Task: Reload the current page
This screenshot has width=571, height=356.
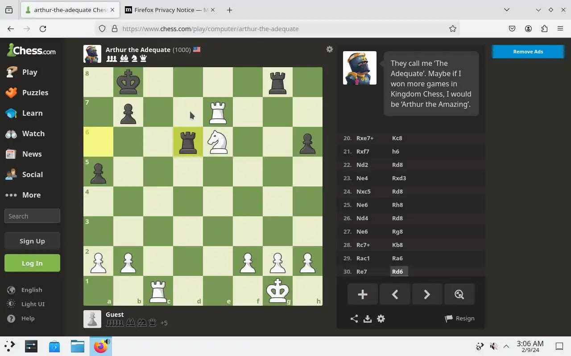Action: tap(43, 28)
